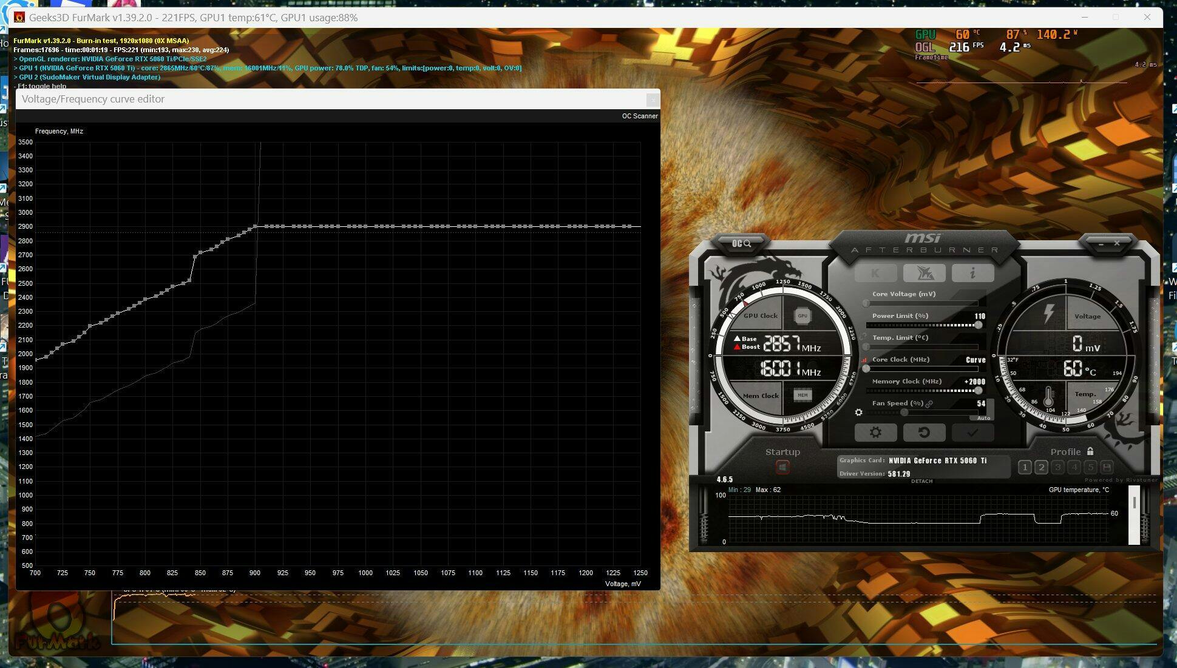Open the MSI Kombustor K button
The height and width of the screenshot is (668, 1177).
(875, 273)
